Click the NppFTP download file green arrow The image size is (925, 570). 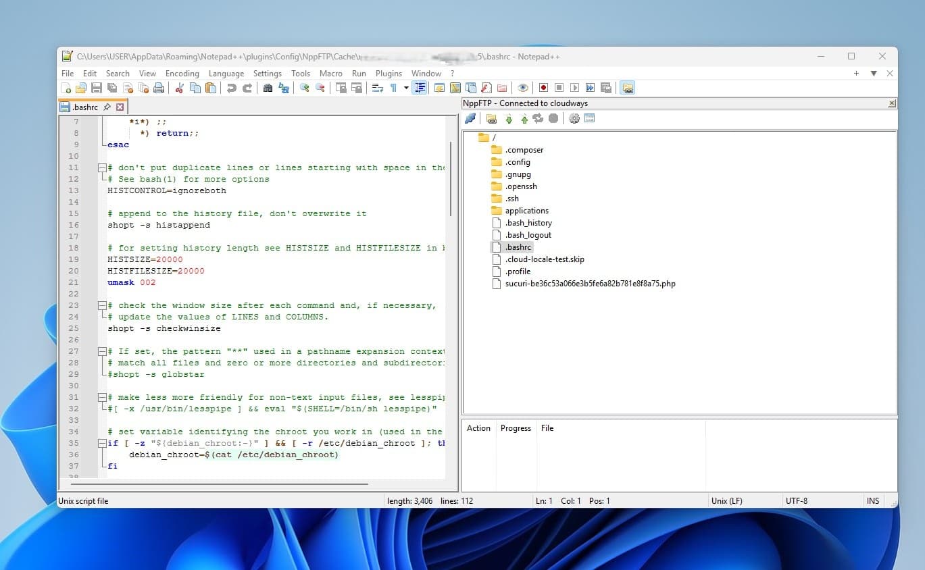pyautogui.click(x=508, y=118)
